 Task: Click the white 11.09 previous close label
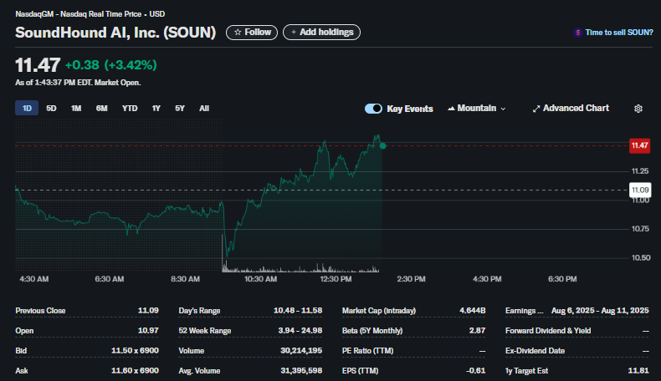click(x=640, y=190)
